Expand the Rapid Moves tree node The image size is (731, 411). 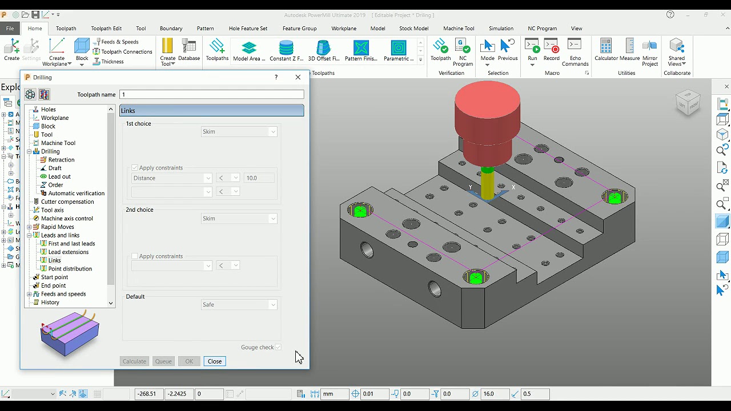tap(29, 227)
